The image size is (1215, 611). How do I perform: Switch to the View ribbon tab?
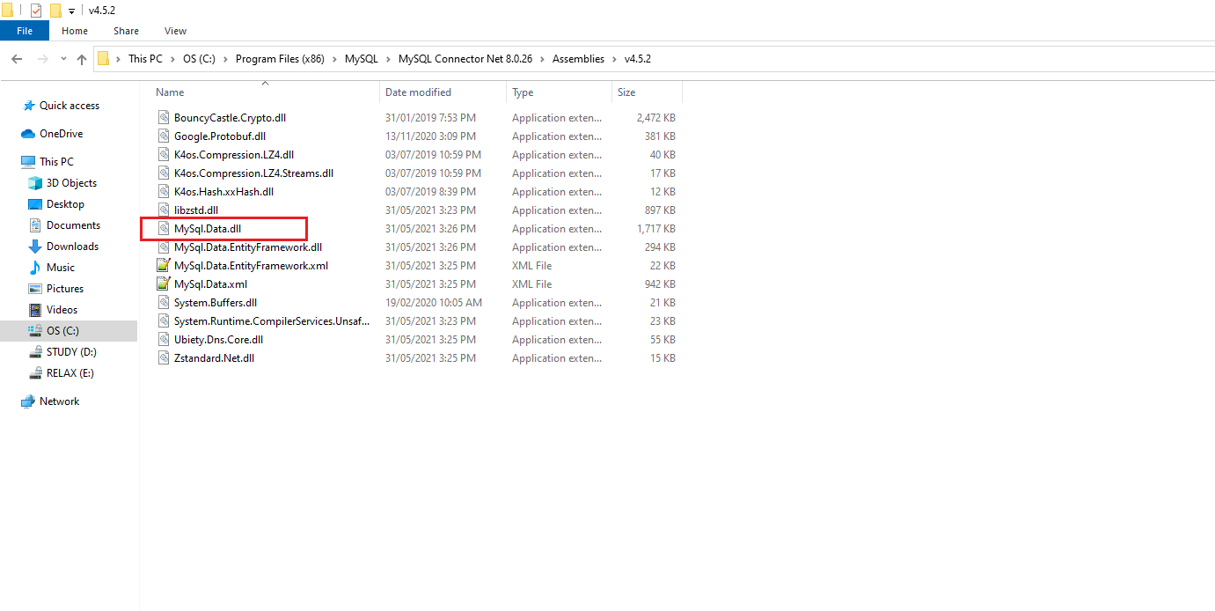pos(175,31)
